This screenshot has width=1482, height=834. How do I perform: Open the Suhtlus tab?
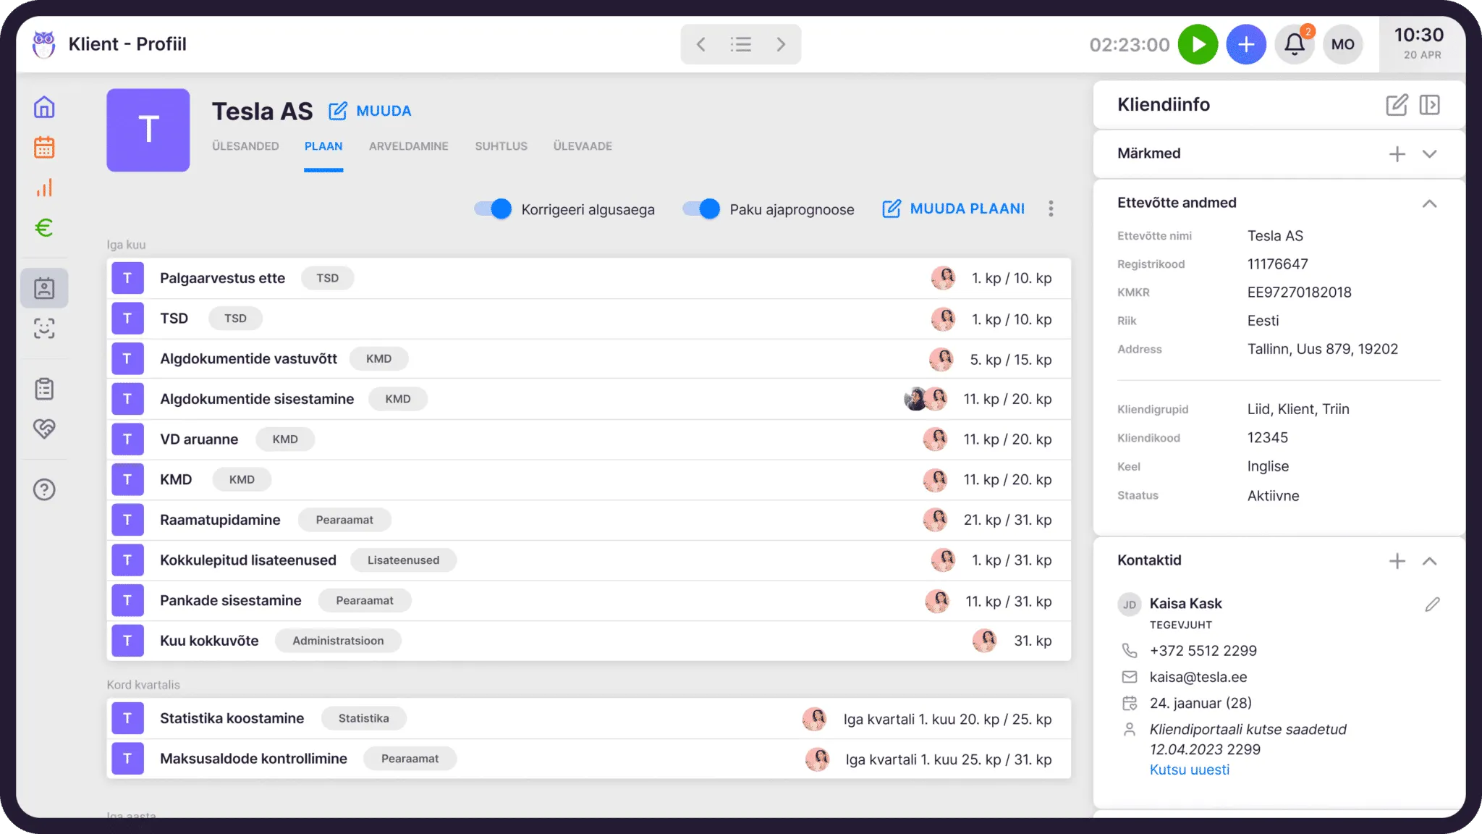[x=501, y=146]
